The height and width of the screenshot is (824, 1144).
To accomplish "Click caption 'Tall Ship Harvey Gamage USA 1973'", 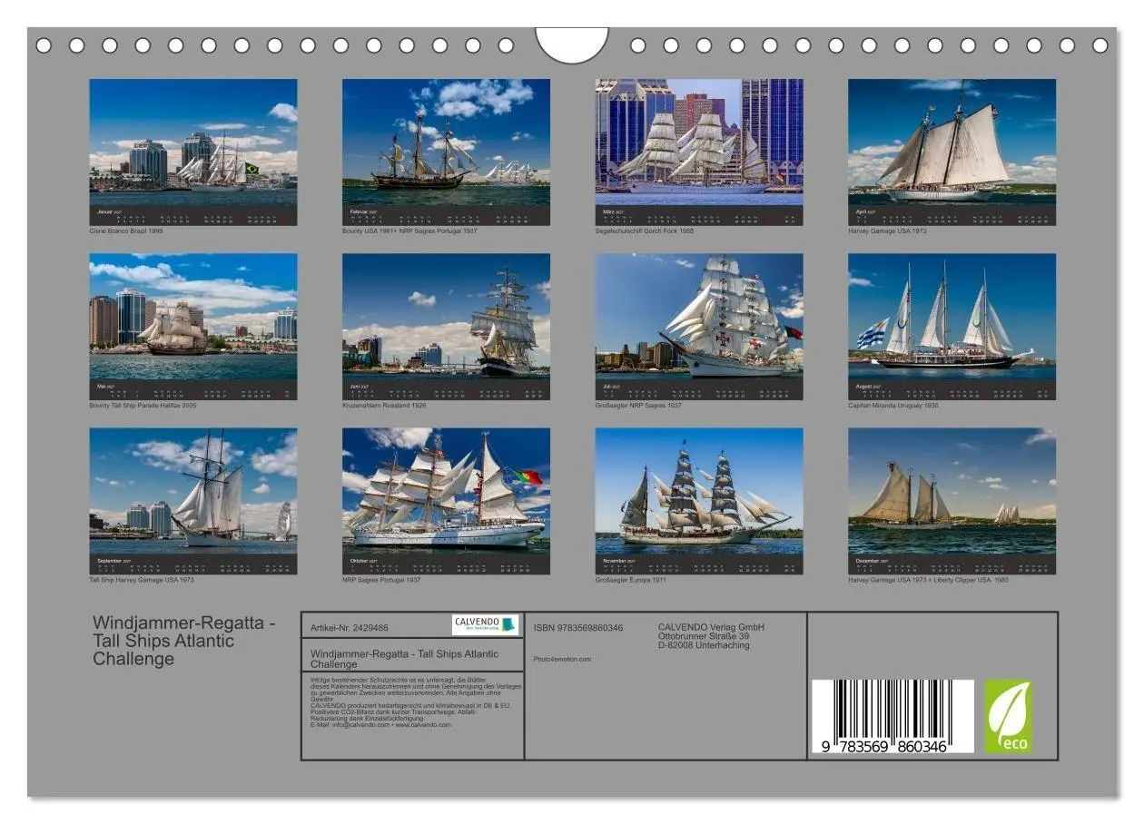I will point(142,580).
